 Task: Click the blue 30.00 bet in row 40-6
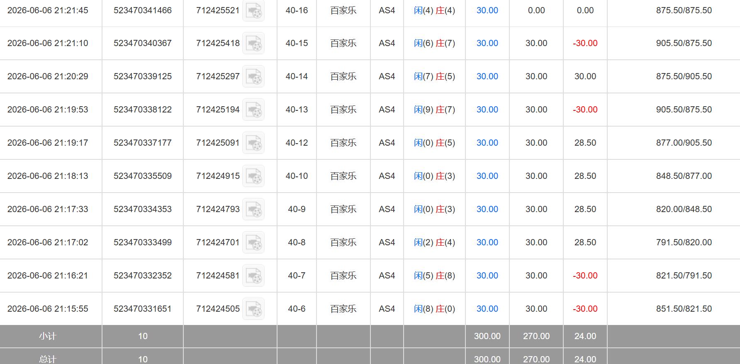click(x=487, y=309)
